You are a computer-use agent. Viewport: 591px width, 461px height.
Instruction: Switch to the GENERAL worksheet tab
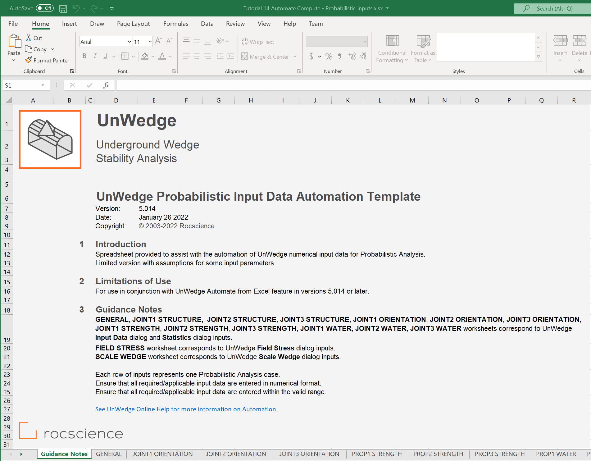[109, 454]
